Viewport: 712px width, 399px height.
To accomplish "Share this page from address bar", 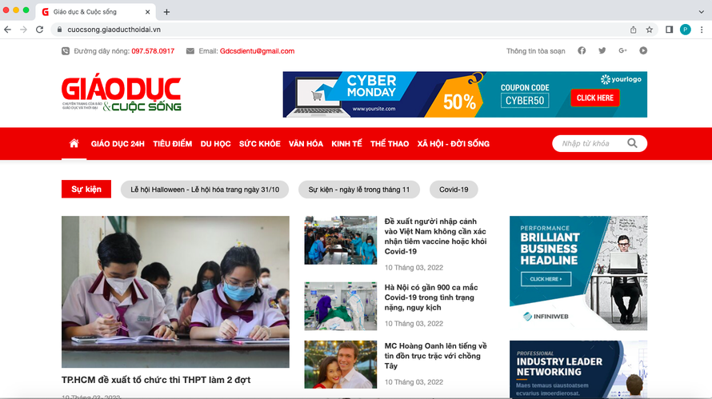I will [633, 30].
